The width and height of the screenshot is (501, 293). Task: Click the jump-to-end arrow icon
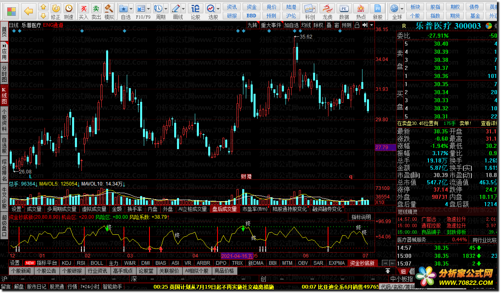pyautogui.click(x=365, y=25)
